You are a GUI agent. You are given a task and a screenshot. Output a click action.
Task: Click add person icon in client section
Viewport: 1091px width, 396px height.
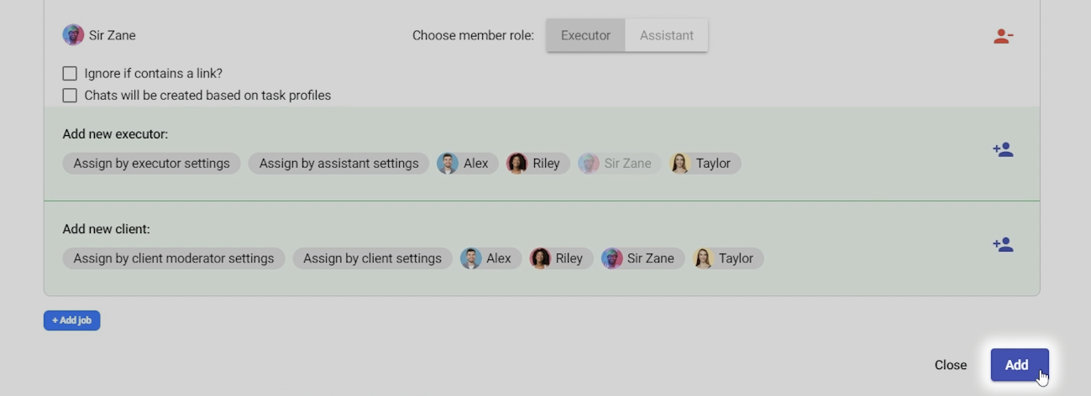(x=1003, y=245)
